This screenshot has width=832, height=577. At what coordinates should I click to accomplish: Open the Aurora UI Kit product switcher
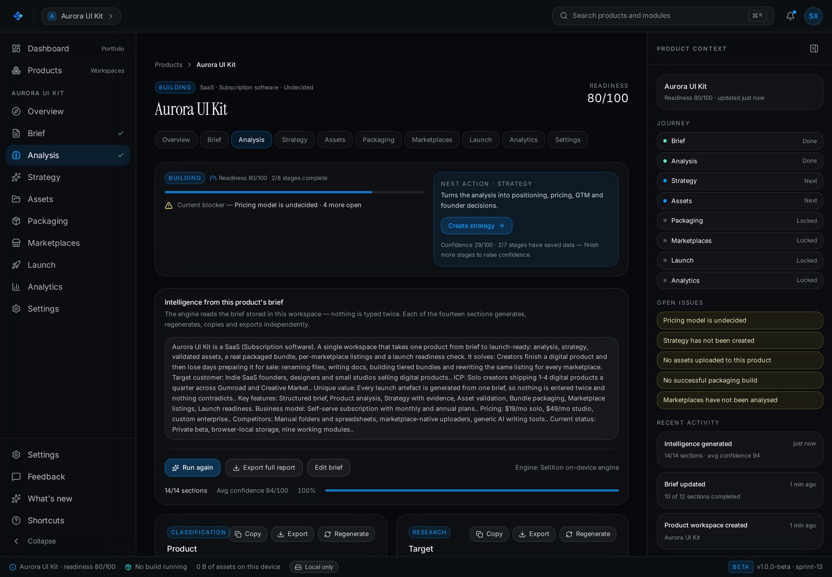click(x=81, y=16)
